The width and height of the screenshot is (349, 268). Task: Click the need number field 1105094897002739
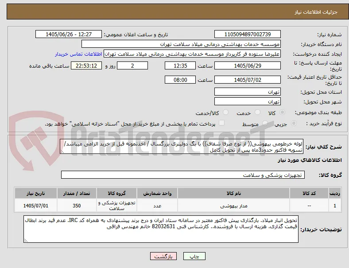[248, 34]
